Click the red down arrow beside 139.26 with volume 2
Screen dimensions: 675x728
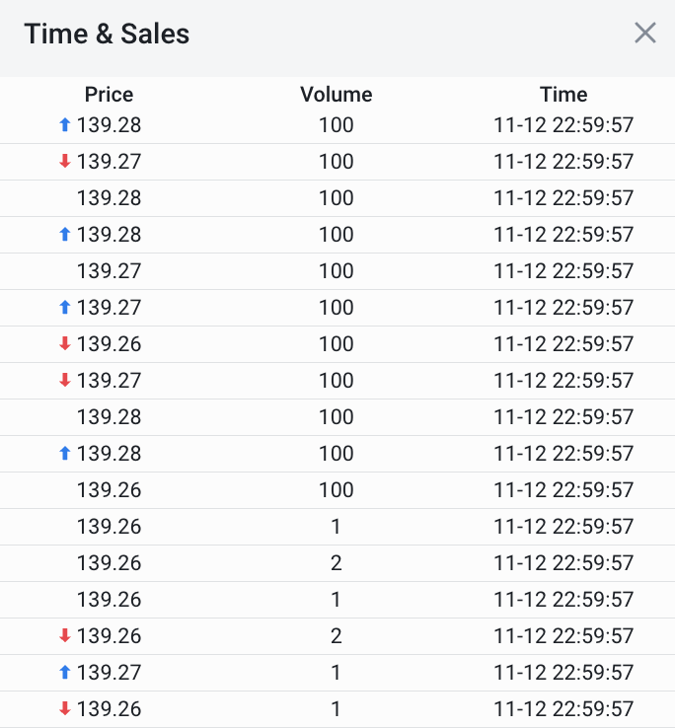tap(65, 636)
